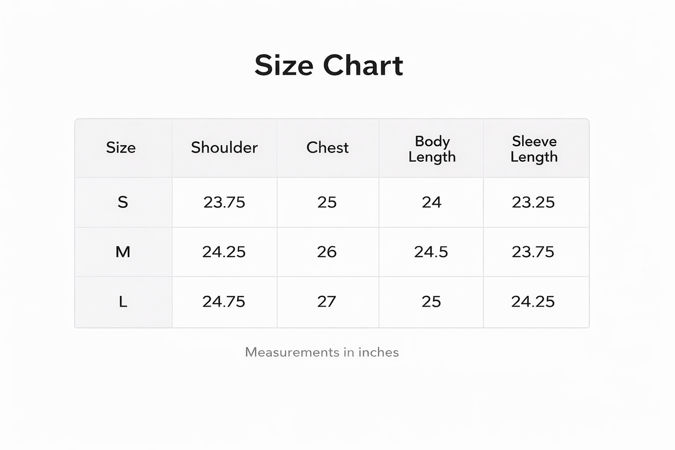
Task: Click the Body Length column header
Action: tap(432, 149)
